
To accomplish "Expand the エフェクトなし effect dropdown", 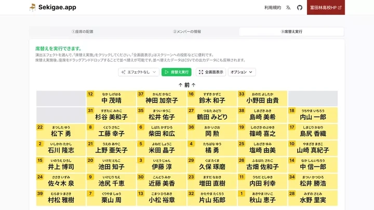I will click(139, 72).
